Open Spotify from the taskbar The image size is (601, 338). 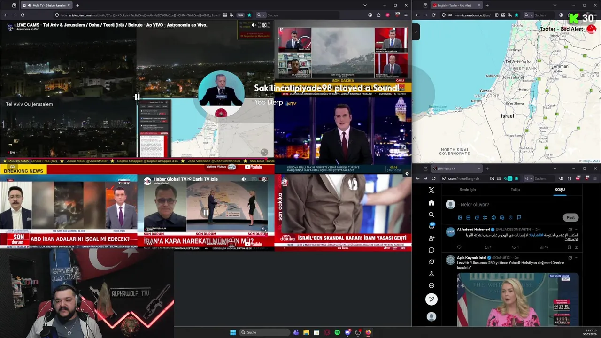337,332
